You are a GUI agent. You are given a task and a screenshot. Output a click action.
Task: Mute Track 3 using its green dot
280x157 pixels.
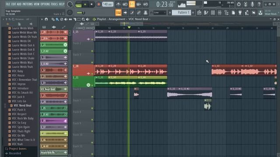[x=92, y=62]
